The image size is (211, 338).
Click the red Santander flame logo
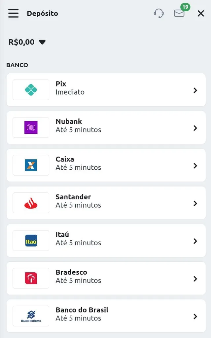click(31, 203)
